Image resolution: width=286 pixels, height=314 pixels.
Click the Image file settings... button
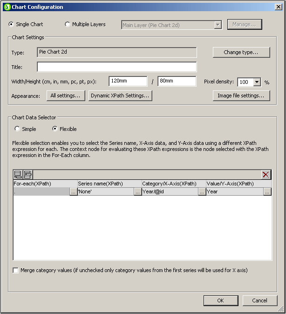pyautogui.click(x=241, y=96)
